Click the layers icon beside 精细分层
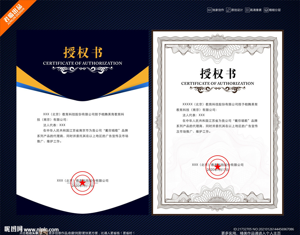Image resolution: width=300 pixels, height=235 pixels. pos(266,10)
